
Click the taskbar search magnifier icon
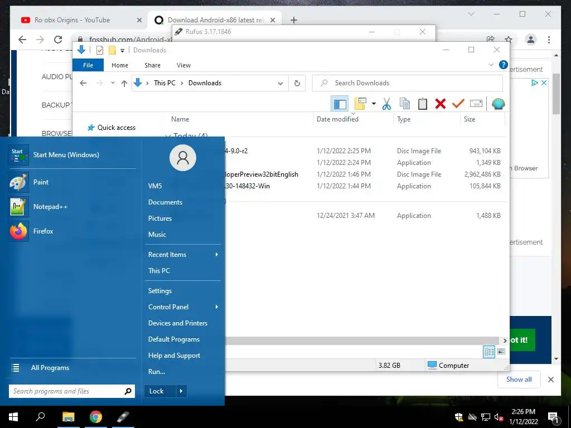[40, 417]
